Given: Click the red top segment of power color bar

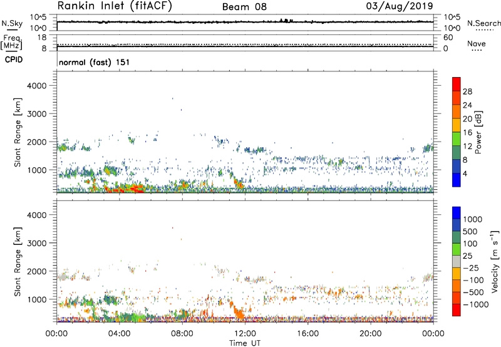Looking at the screenshot, I should click(457, 84).
